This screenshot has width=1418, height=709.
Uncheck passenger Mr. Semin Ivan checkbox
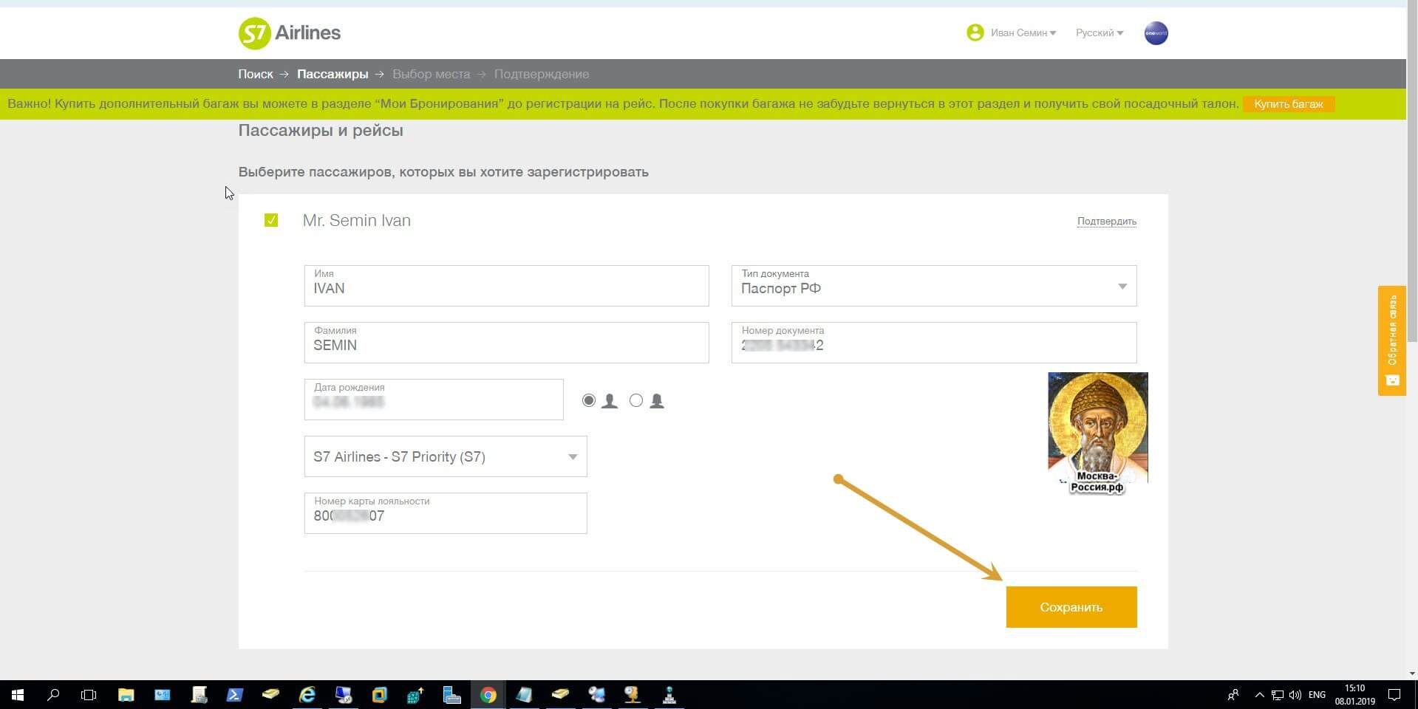click(271, 220)
